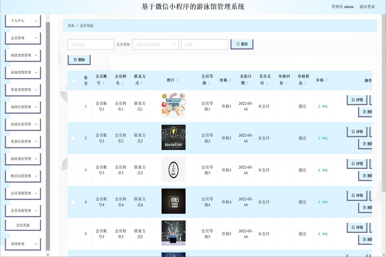Click the sort arrows on the 会员账号 column
The height and width of the screenshot is (257, 386).
click(103, 83)
